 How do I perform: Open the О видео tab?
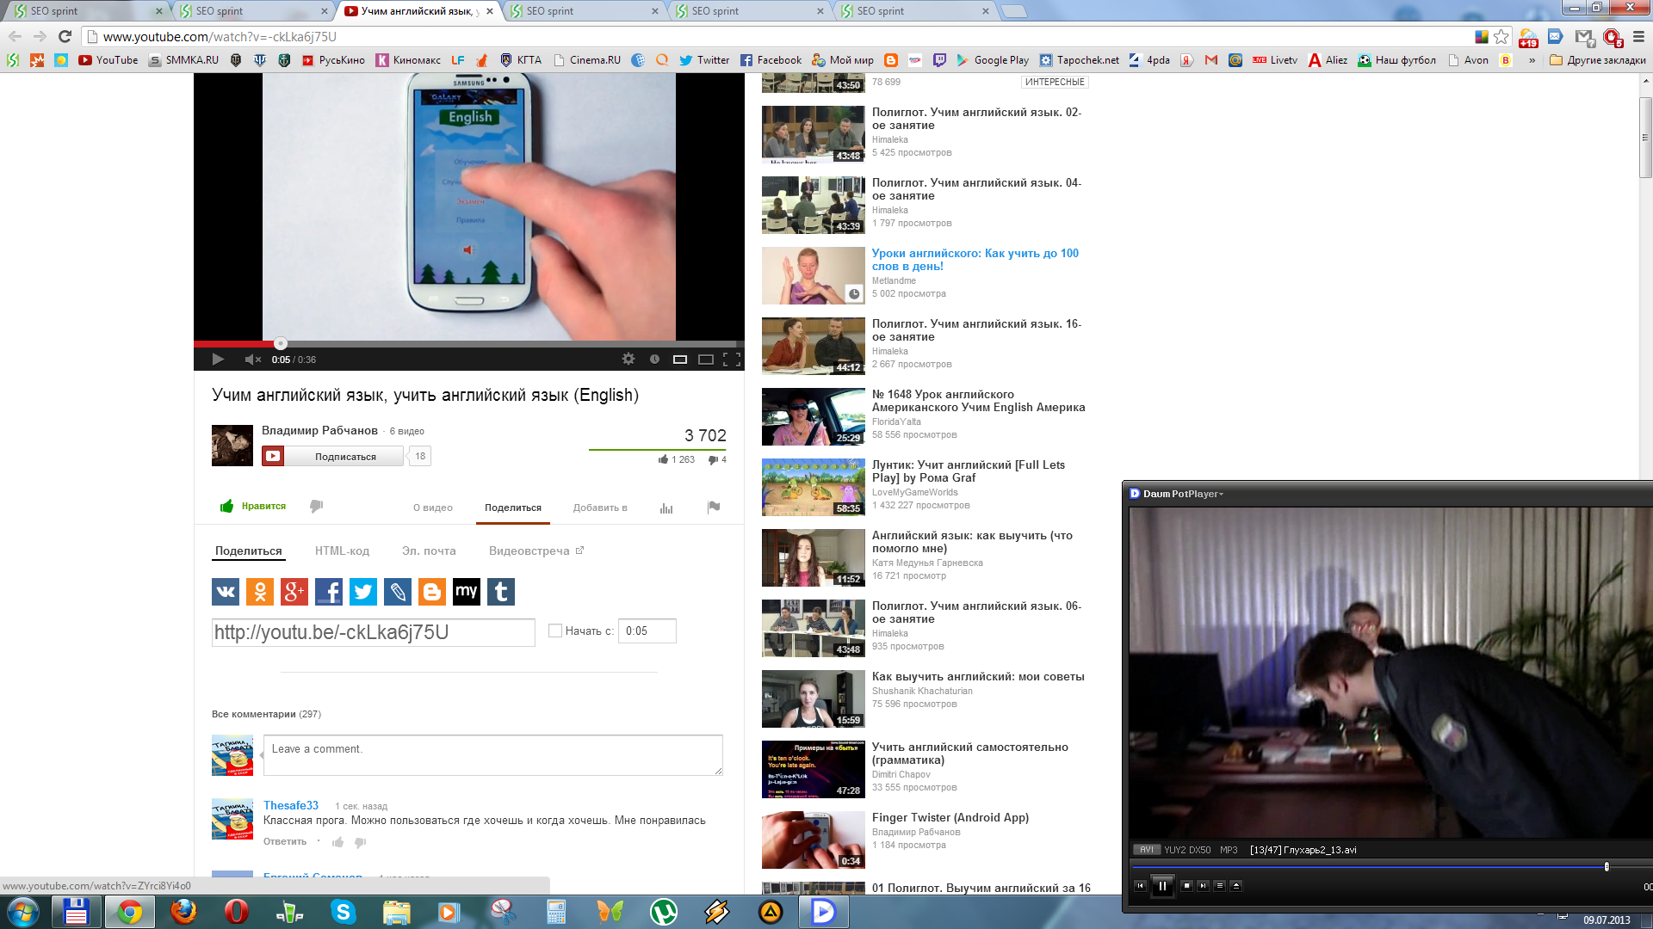[x=433, y=508]
